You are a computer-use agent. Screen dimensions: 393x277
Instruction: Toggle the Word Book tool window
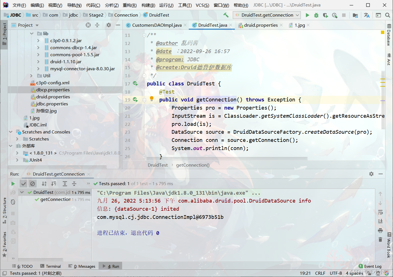tap(389, 245)
